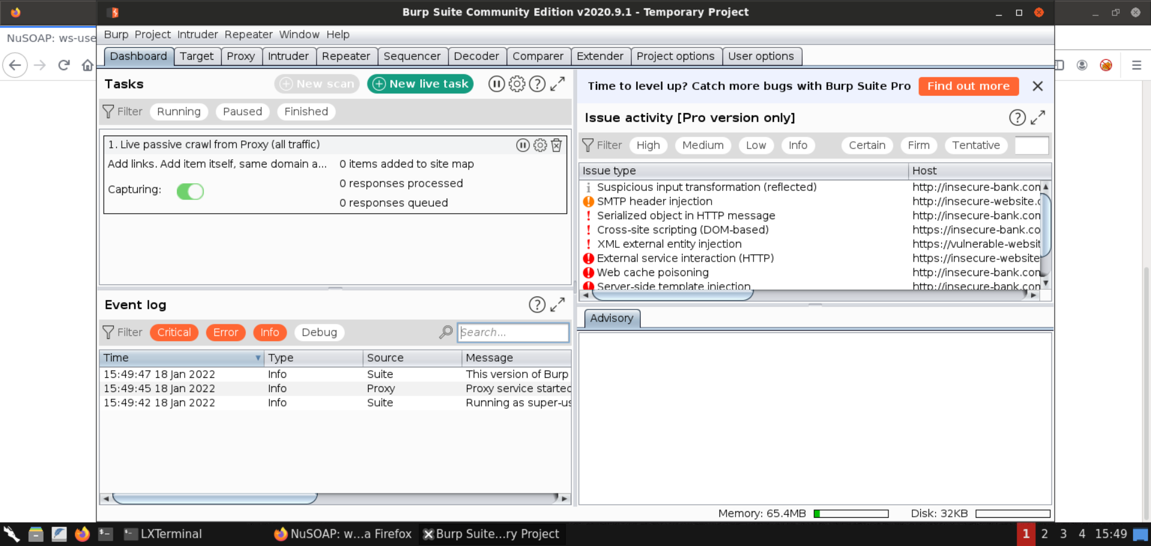Viewport: 1151px width, 546px height.
Task: Pause the live passive crawl task
Action: [523, 145]
